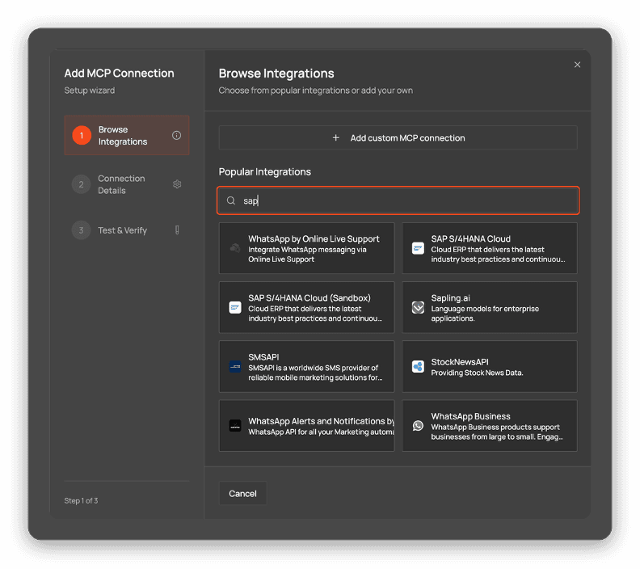640x569 pixels.
Task: Click the plus icon for custom connection
Action: click(x=336, y=138)
